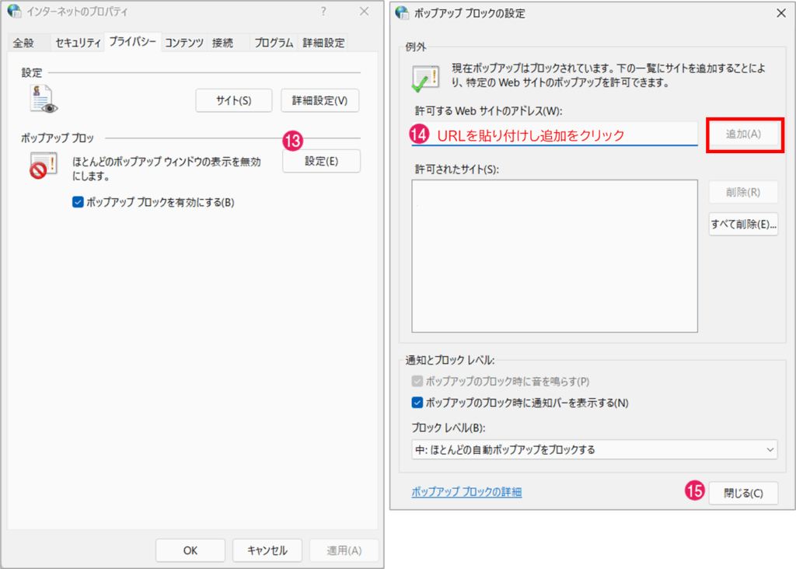
Task: Toggle ポップアップ ブロックを有効にする checkbox
Action: tap(77, 202)
